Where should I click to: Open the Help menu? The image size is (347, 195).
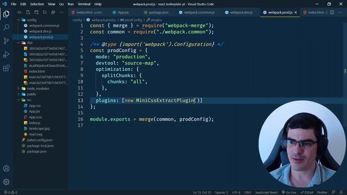click(98, 4)
